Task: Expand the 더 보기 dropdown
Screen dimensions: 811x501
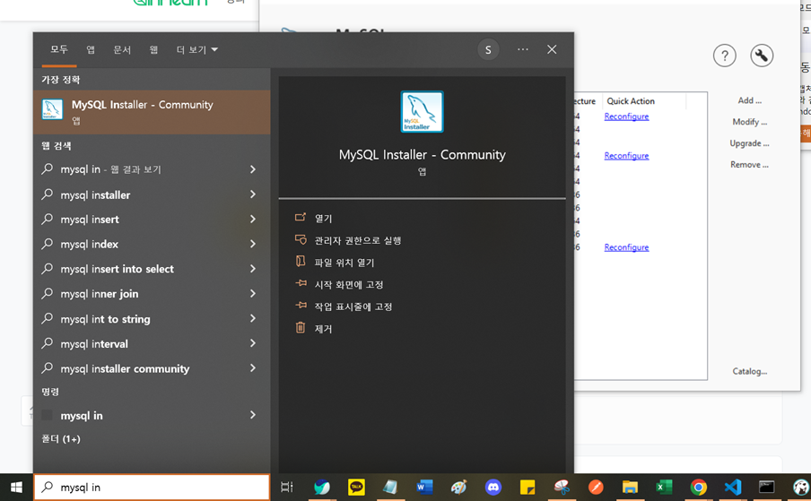Action: (x=196, y=49)
